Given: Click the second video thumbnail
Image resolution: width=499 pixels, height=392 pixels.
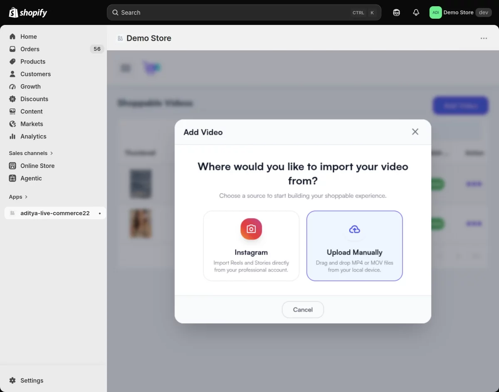Looking at the screenshot, I should pyautogui.click(x=141, y=223).
